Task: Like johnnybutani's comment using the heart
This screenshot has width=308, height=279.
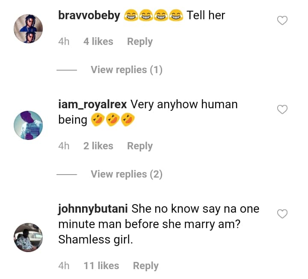Action: click(282, 214)
